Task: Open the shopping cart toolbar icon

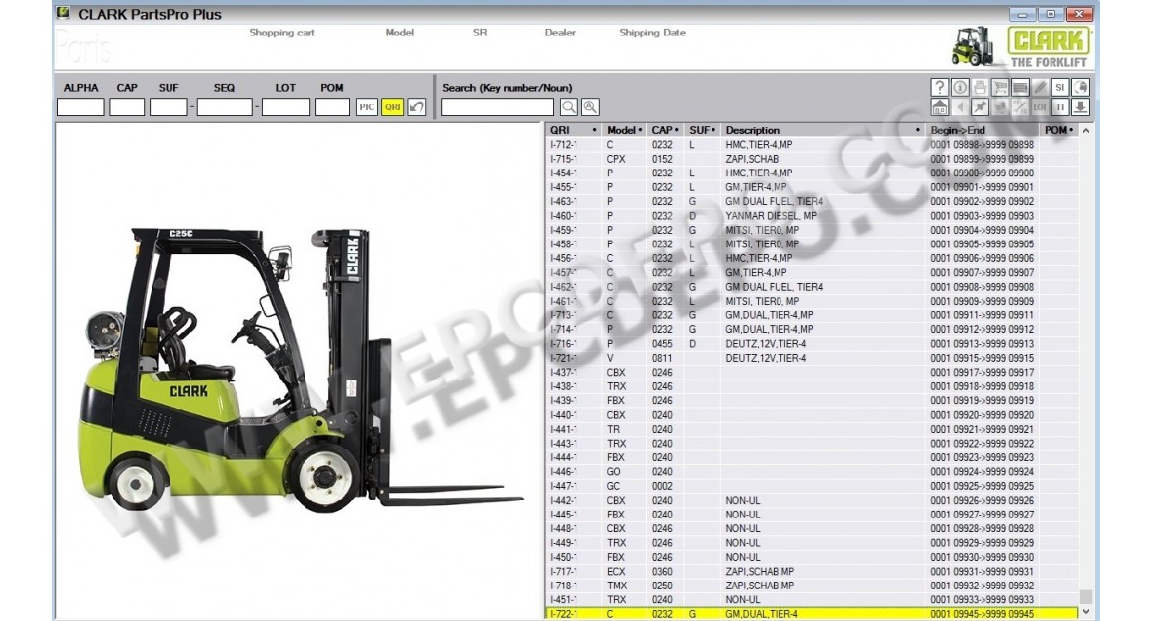Action: (1000, 87)
